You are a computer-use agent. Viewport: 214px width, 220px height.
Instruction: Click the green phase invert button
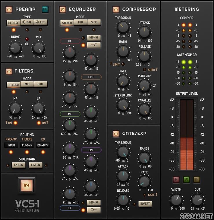(x=187, y=180)
